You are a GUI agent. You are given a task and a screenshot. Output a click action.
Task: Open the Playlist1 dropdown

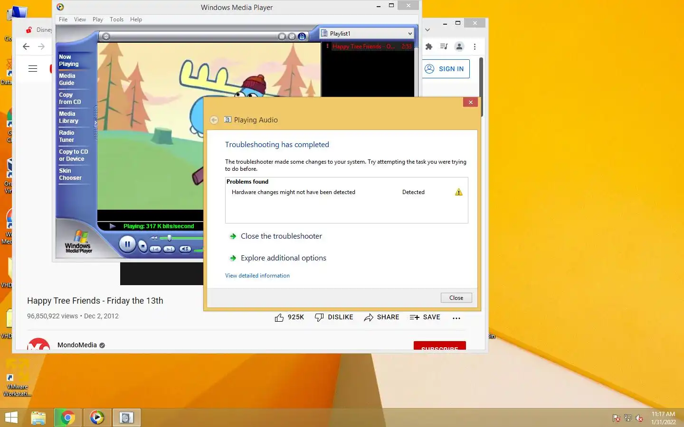tap(366, 33)
